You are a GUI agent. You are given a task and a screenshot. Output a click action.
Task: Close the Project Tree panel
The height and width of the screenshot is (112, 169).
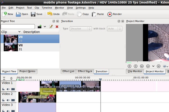point(57,21)
